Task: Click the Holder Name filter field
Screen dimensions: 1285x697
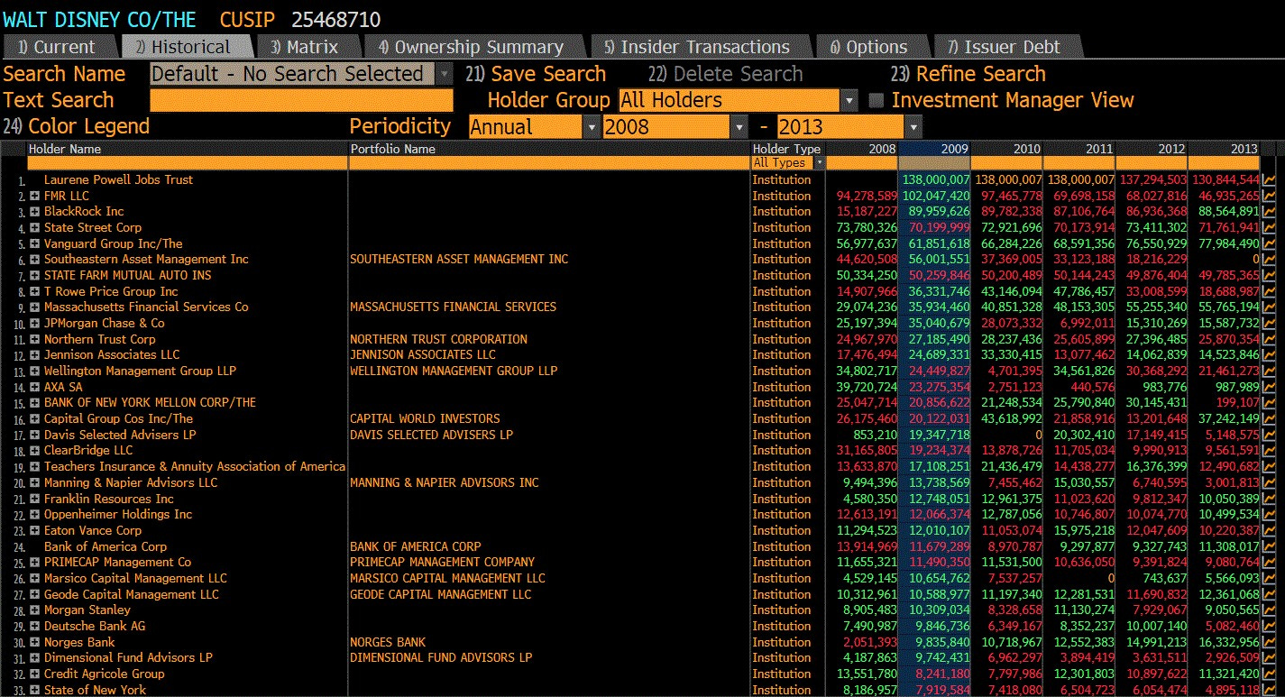Action: pyautogui.click(x=188, y=163)
